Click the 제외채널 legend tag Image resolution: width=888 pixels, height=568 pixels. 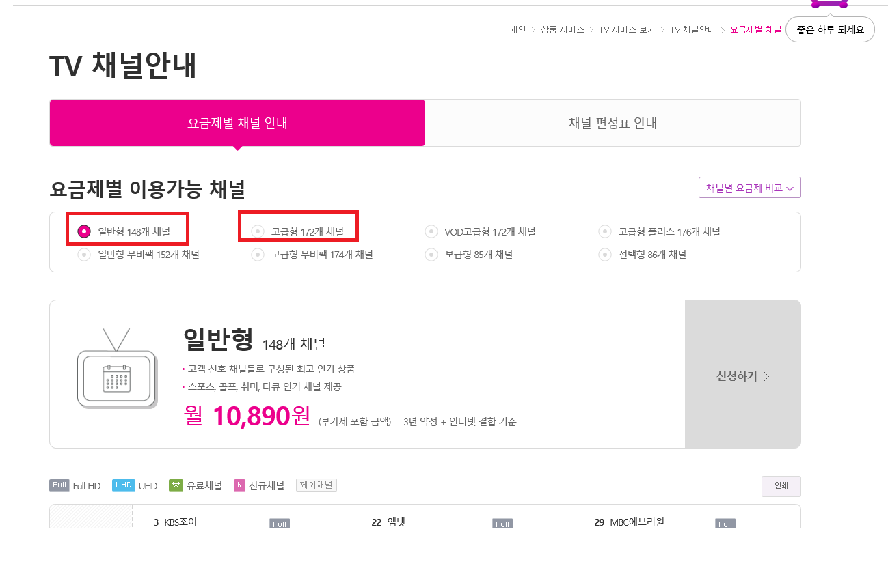[x=316, y=485]
